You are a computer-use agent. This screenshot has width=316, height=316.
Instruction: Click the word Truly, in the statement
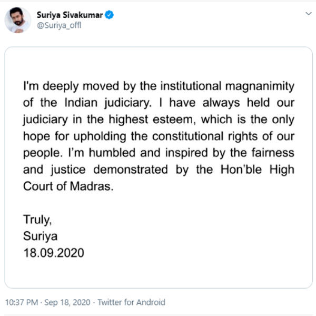click(x=37, y=220)
